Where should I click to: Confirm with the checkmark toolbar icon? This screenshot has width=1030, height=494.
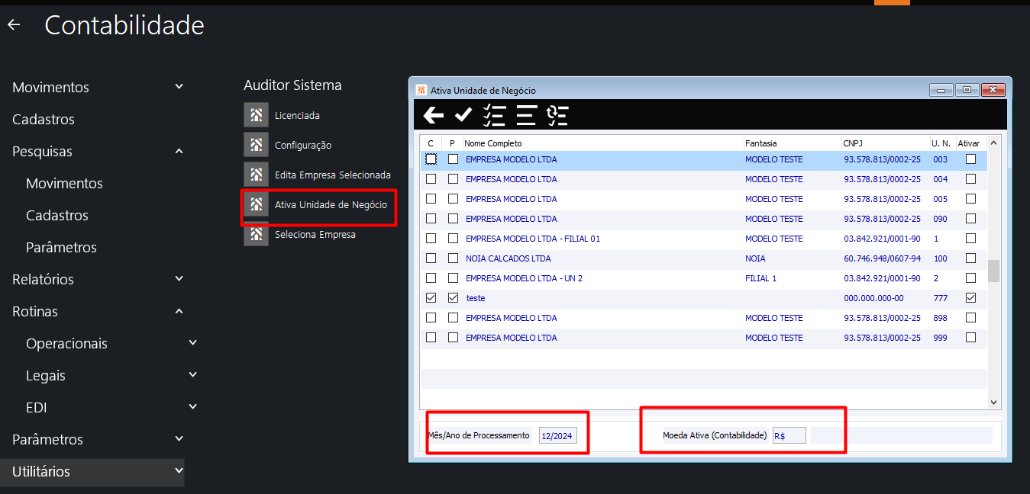coord(463,115)
